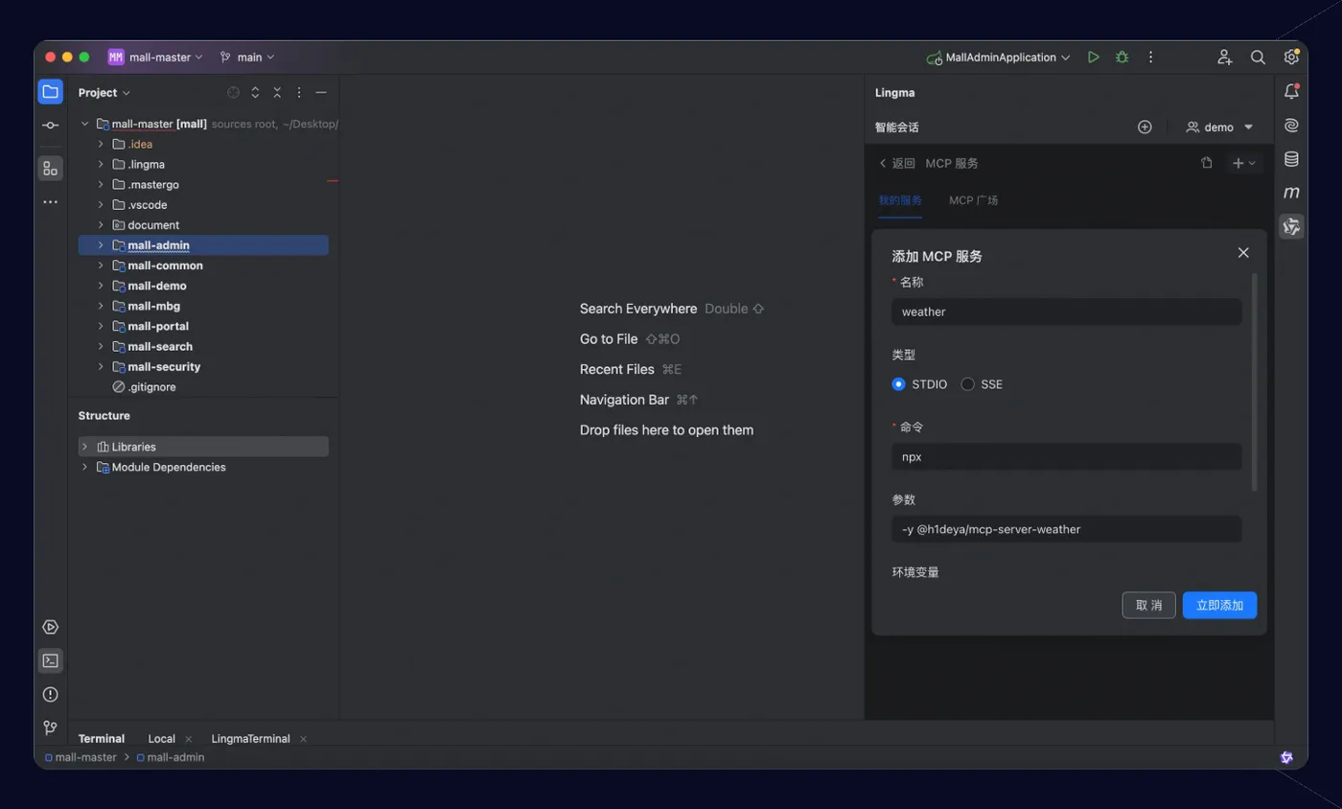Click the 参数 input field
The width and height of the screenshot is (1342, 809).
click(x=1066, y=529)
